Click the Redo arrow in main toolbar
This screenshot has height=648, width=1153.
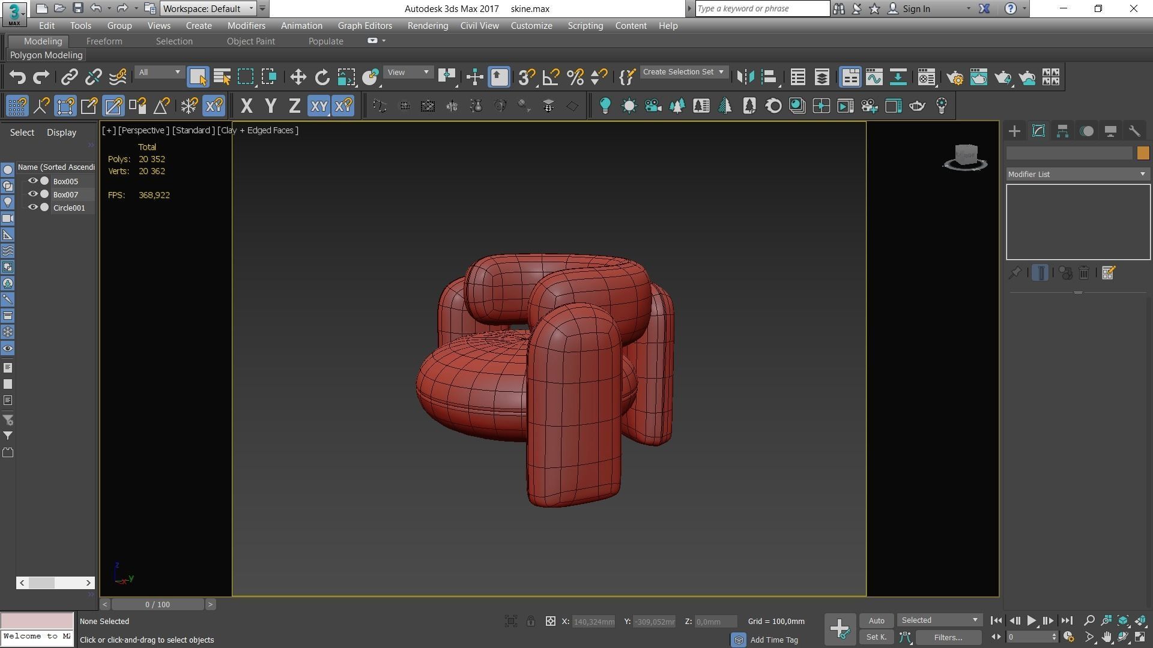[41, 77]
